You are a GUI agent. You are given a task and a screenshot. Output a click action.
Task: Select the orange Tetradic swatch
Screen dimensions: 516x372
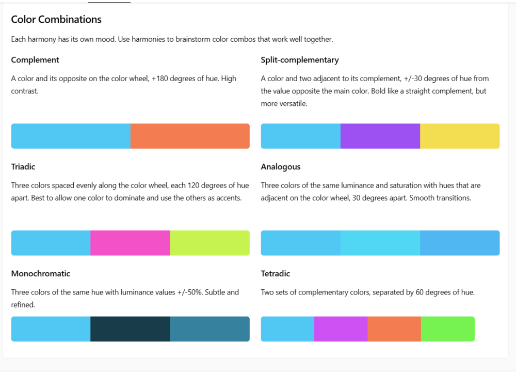394,329
